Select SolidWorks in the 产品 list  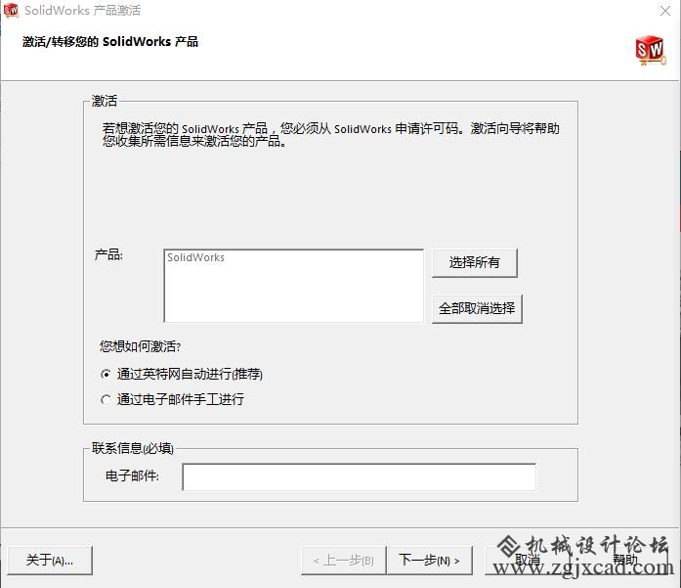click(195, 257)
